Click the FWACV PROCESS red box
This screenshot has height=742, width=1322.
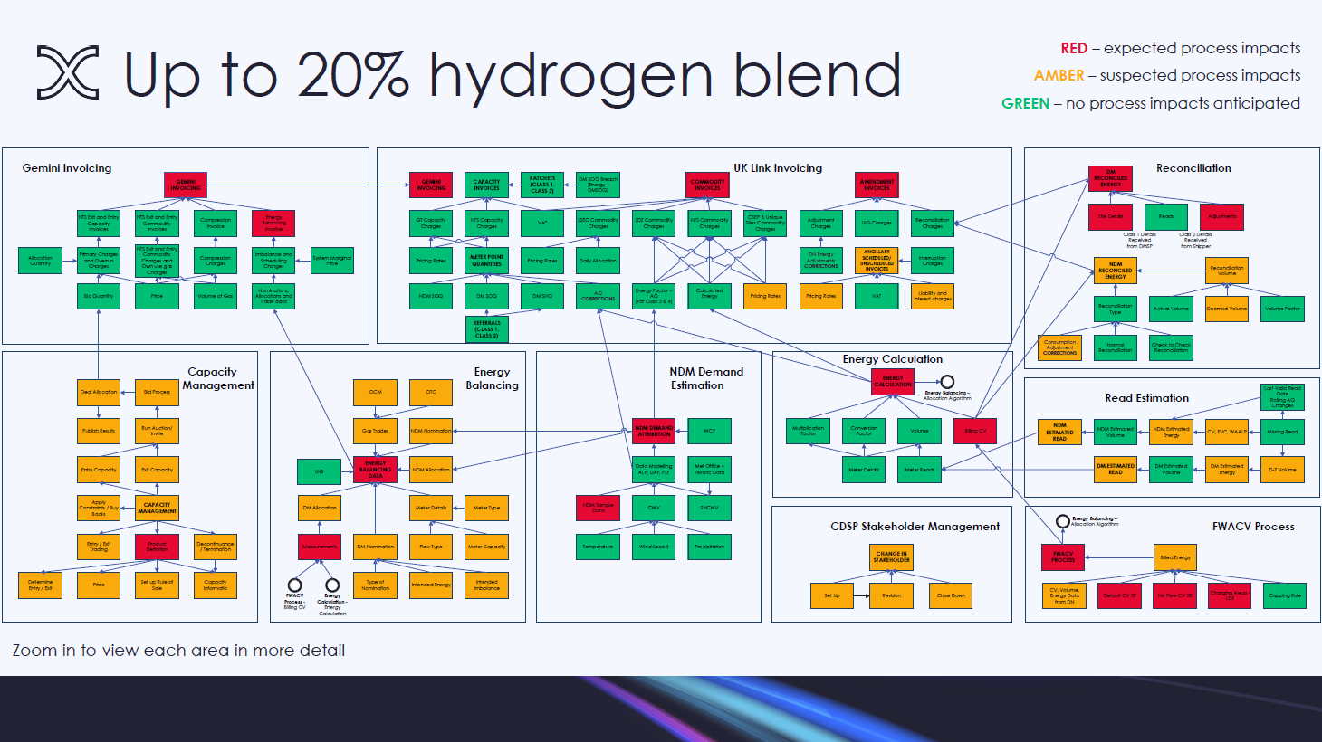pos(1063,556)
